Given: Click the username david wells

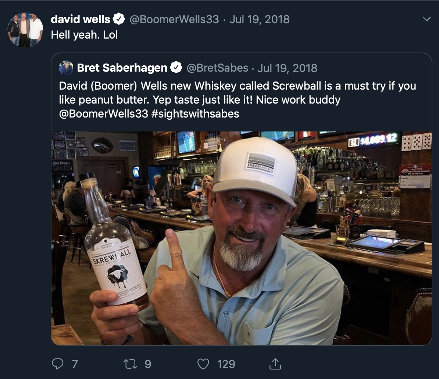Looking at the screenshot, I should pyautogui.click(x=81, y=19).
